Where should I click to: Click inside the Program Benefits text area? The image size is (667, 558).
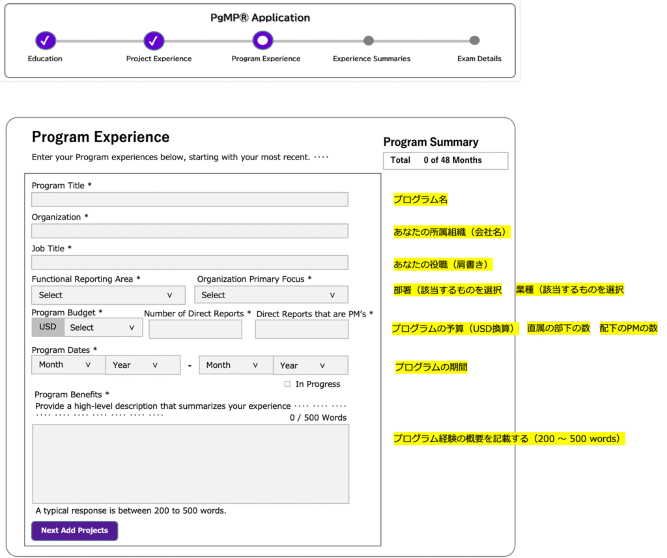pos(190,464)
